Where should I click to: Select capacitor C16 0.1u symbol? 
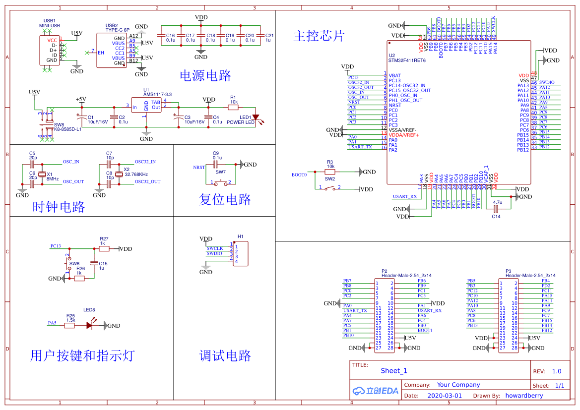161,36
